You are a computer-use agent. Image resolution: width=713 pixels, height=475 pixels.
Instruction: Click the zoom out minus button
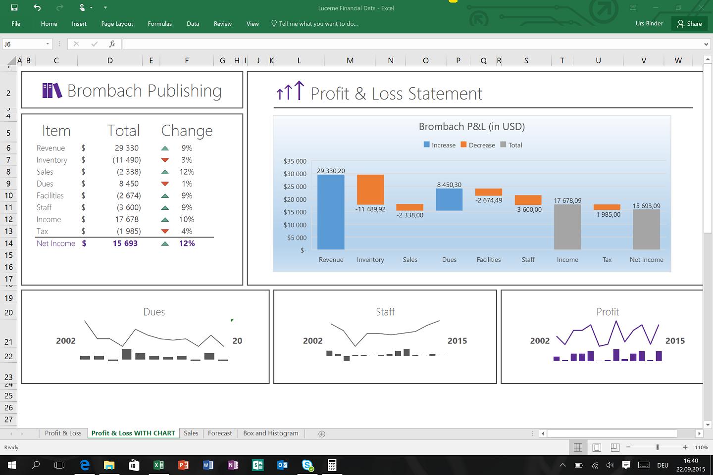click(x=628, y=447)
